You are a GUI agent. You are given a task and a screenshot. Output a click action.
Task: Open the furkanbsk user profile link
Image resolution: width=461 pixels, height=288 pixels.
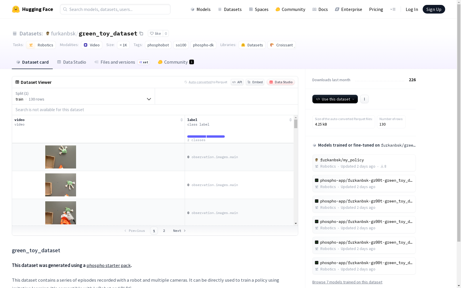[63, 33]
